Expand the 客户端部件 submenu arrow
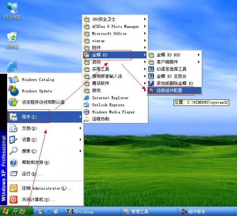Screen dimensions: 237x216 click(199, 62)
